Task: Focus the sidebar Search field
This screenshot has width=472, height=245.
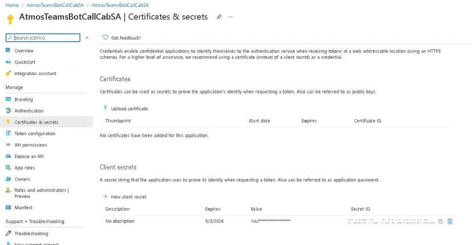Action: pos(46,38)
